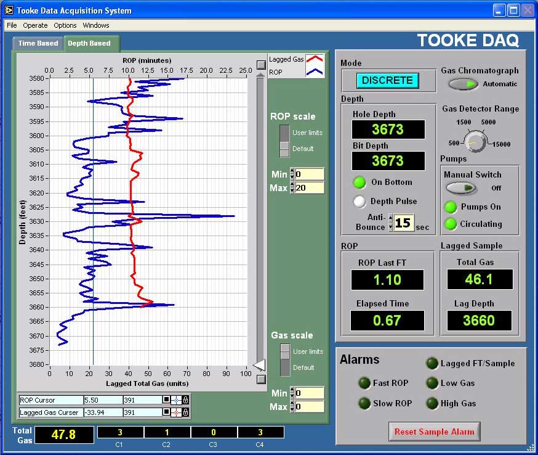Click the Bit Depth display 3673
Image resolution: width=538 pixels, height=455 pixels.
[x=388, y=161]
